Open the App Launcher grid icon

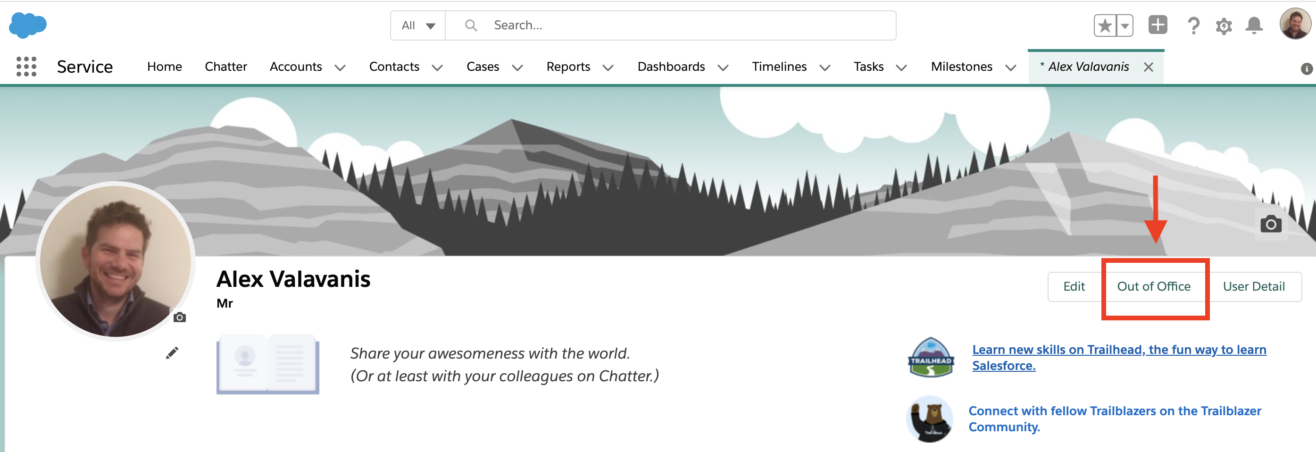(x=26, y=67)
